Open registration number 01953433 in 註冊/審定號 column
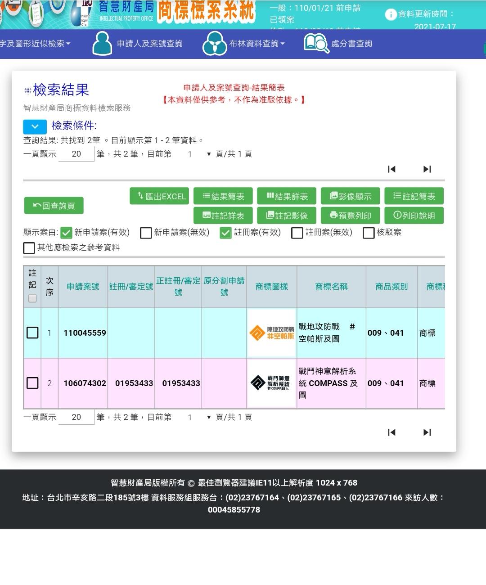This screenshot has width=486, height=585. 134,383
